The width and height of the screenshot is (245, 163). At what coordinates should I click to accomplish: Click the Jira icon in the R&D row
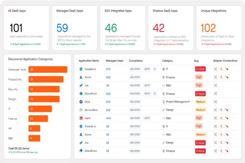click(81, 85)
